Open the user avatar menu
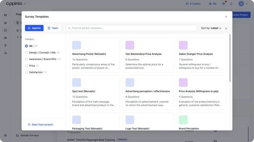Viewport: 254px width, 142px height. pos(243,4)
